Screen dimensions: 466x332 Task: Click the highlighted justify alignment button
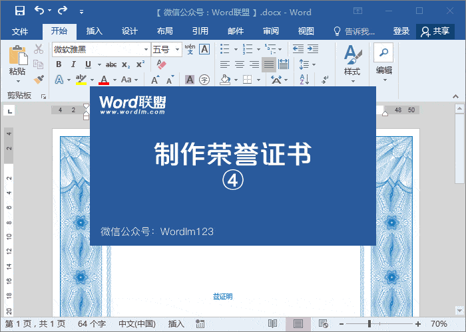pos(269,64)
